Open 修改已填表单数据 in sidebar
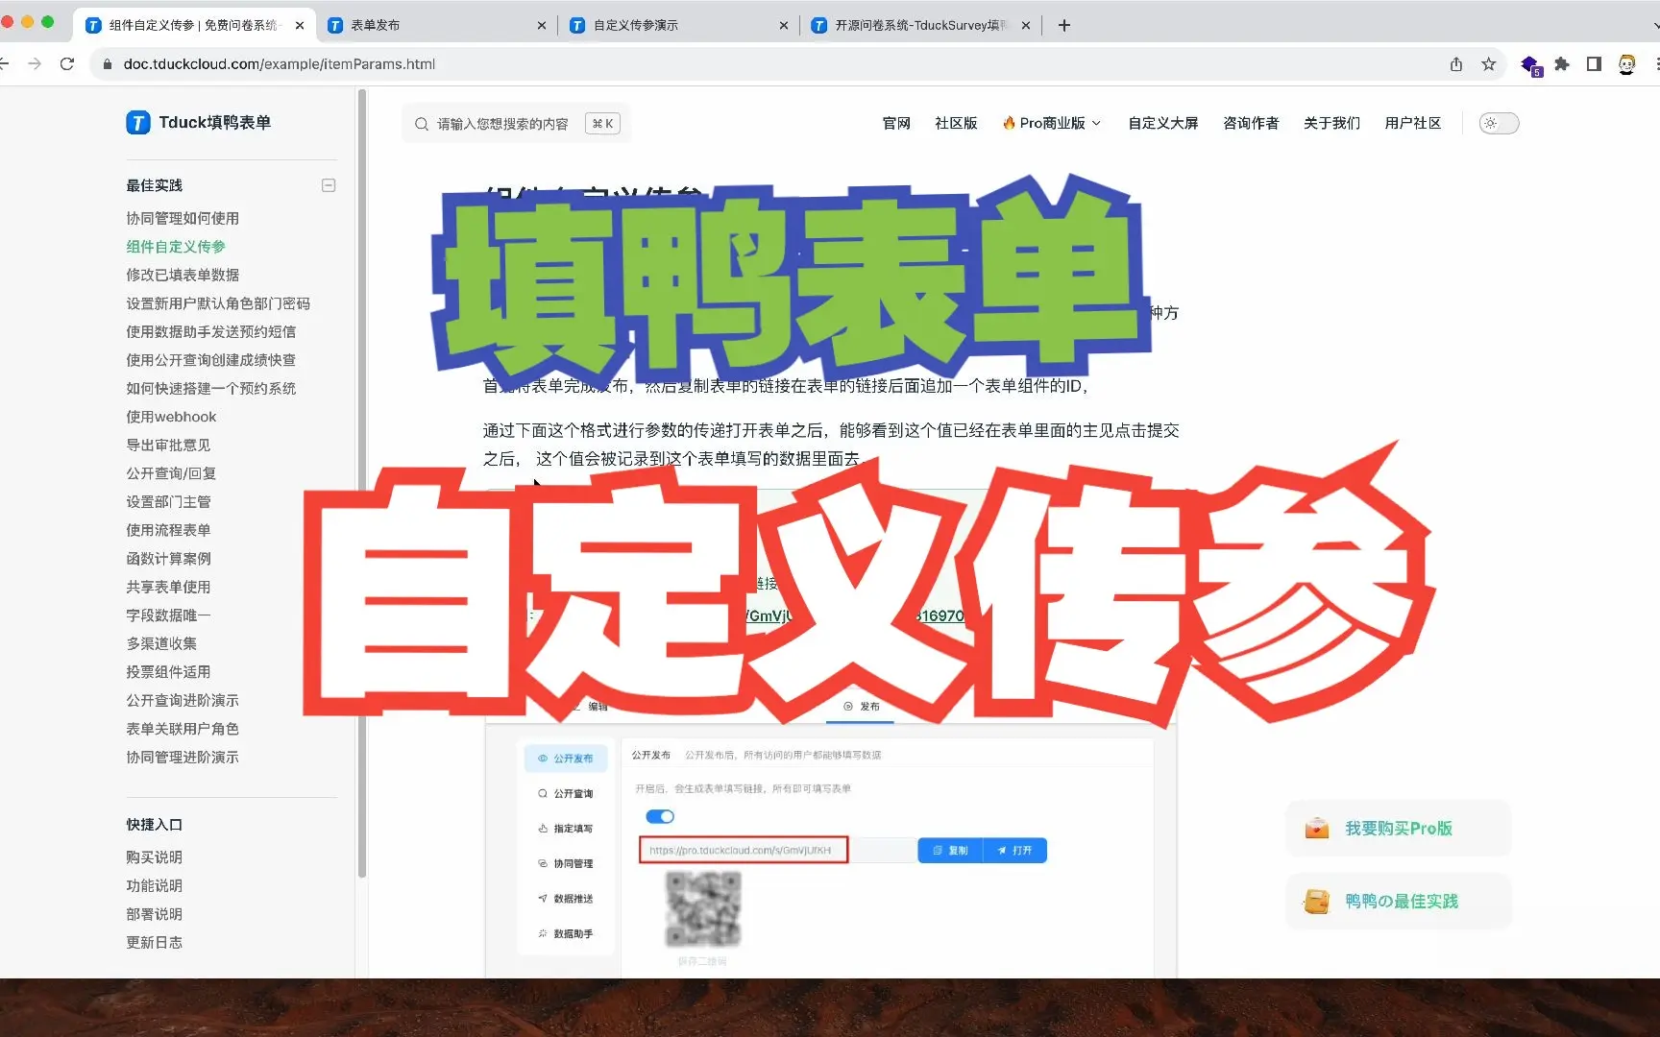 (183, 275)
